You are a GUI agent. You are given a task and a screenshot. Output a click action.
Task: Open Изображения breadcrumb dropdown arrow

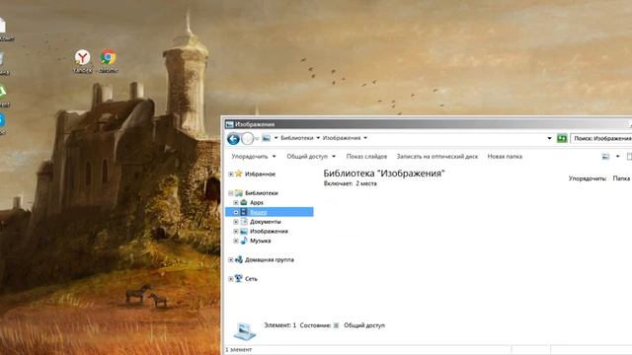tap(365, 138)
